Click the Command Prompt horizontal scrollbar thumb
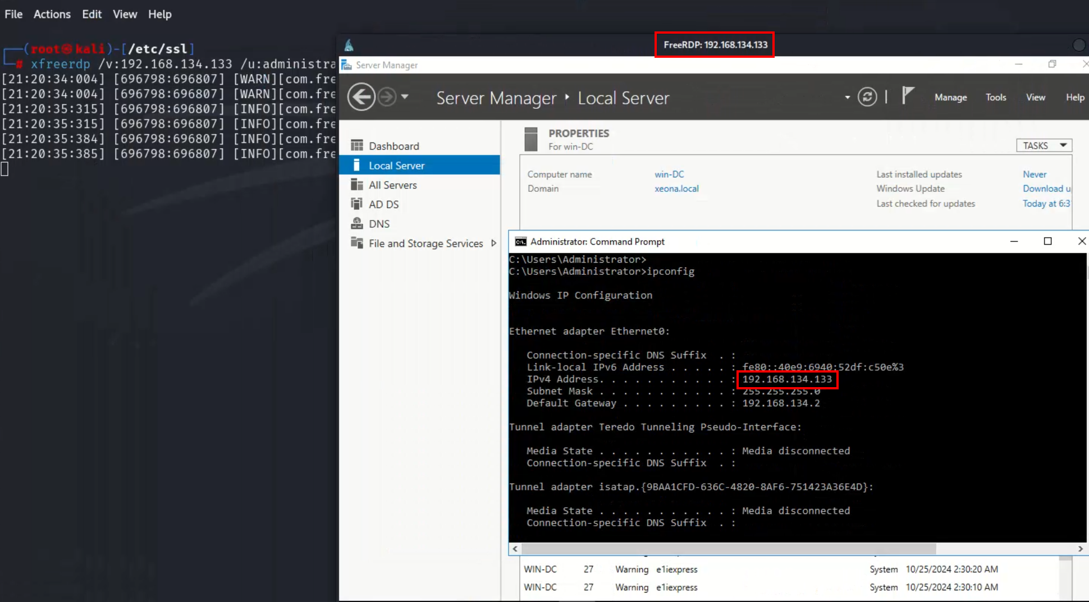 click(x=728, y=549)
